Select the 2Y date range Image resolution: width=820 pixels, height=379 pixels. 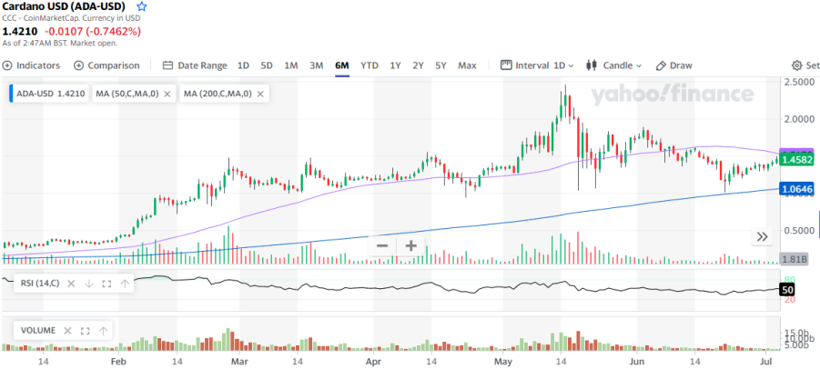pos(418,65)
